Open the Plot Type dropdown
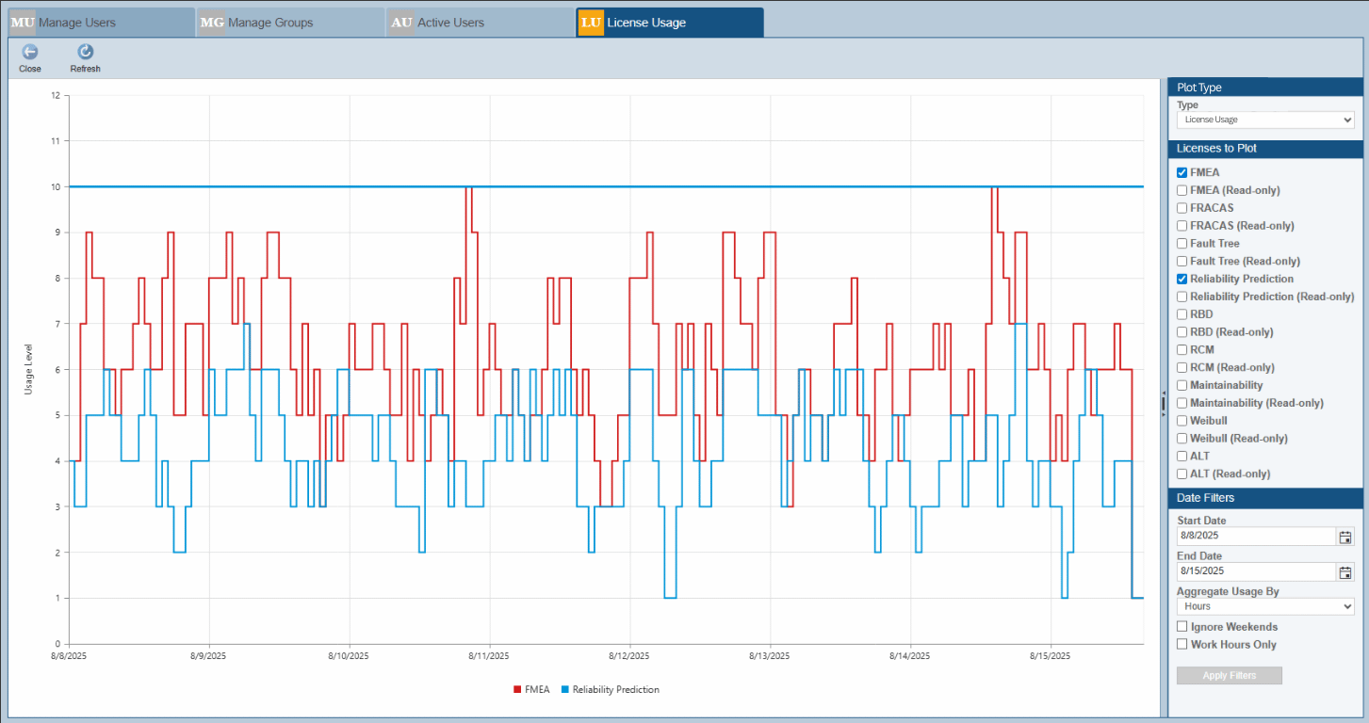Viewport: 1369px width, 723px height. coord(1264,120)
